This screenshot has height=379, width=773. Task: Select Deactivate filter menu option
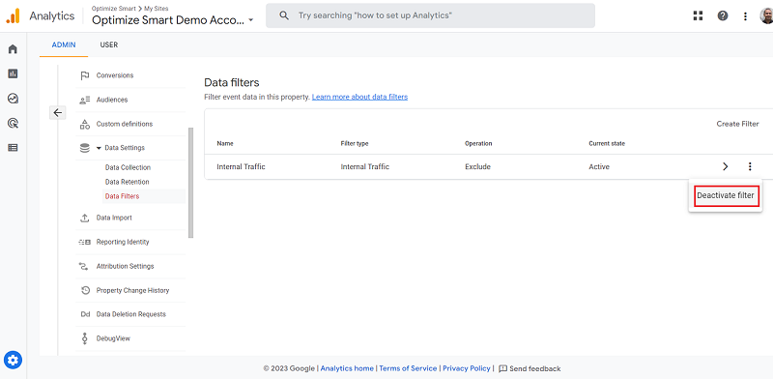726,195
